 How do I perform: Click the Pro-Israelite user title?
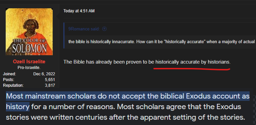tap(29, 67)
